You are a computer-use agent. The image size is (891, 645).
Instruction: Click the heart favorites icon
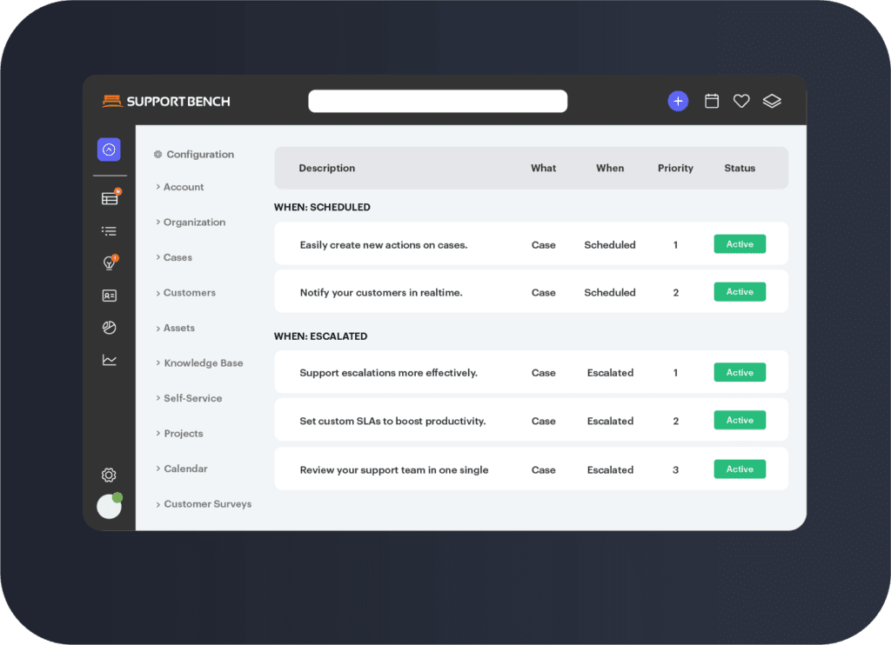pos(741,101)
